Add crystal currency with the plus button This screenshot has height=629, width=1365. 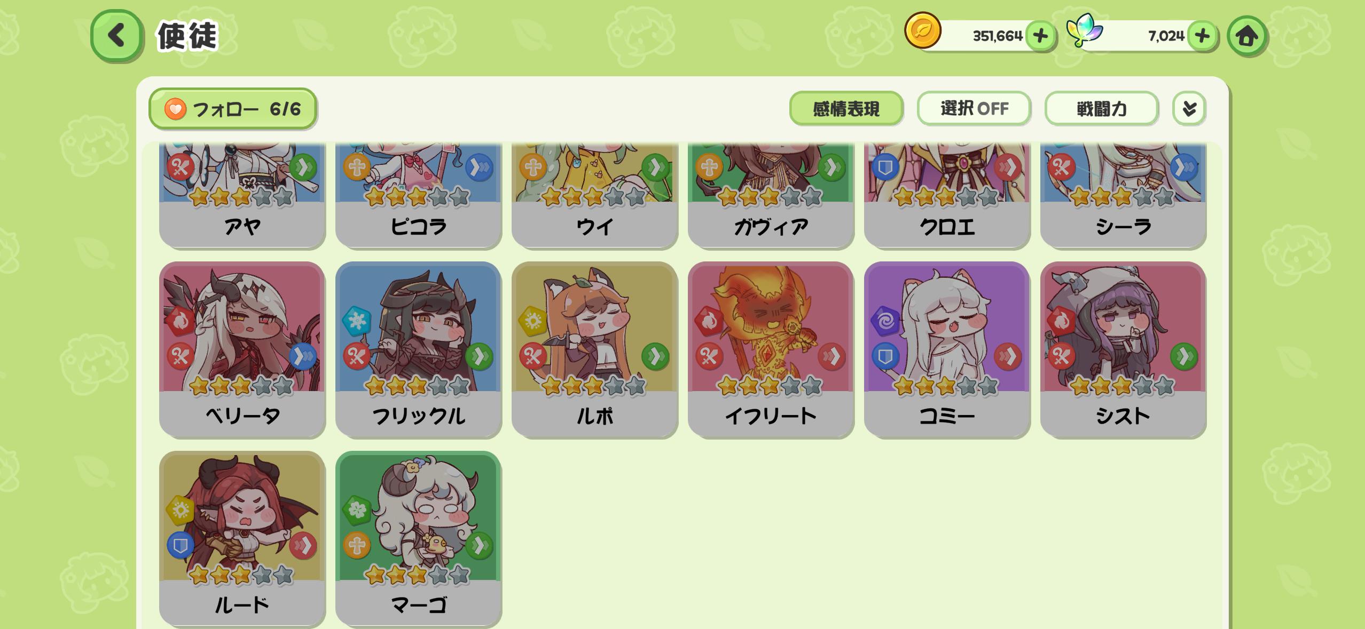1202,36
